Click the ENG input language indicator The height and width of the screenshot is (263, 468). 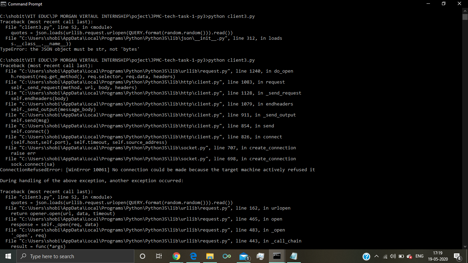click(419, 256)
